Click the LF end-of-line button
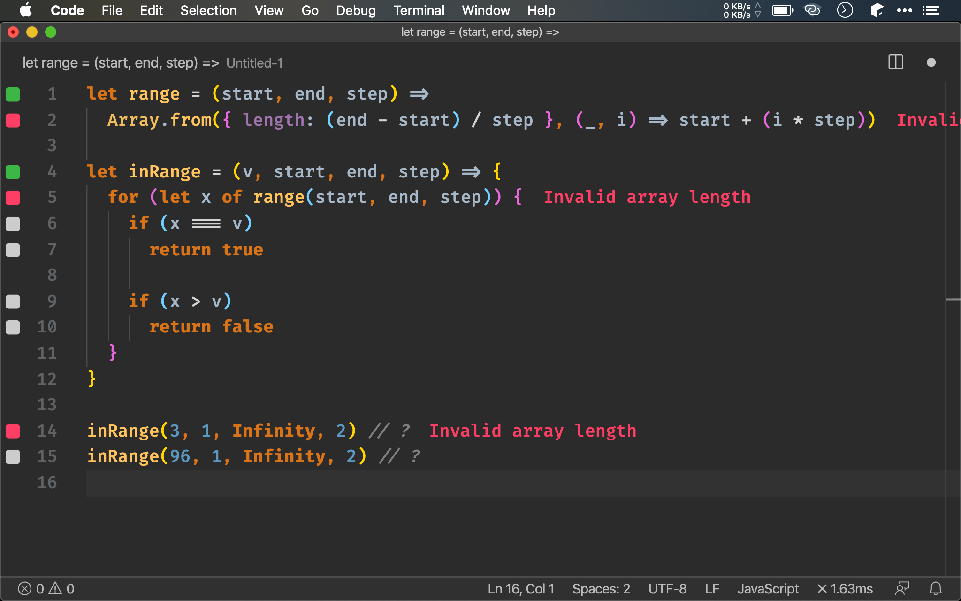The height and width of the screenshot is (601, 961). (x=712, y=588)
